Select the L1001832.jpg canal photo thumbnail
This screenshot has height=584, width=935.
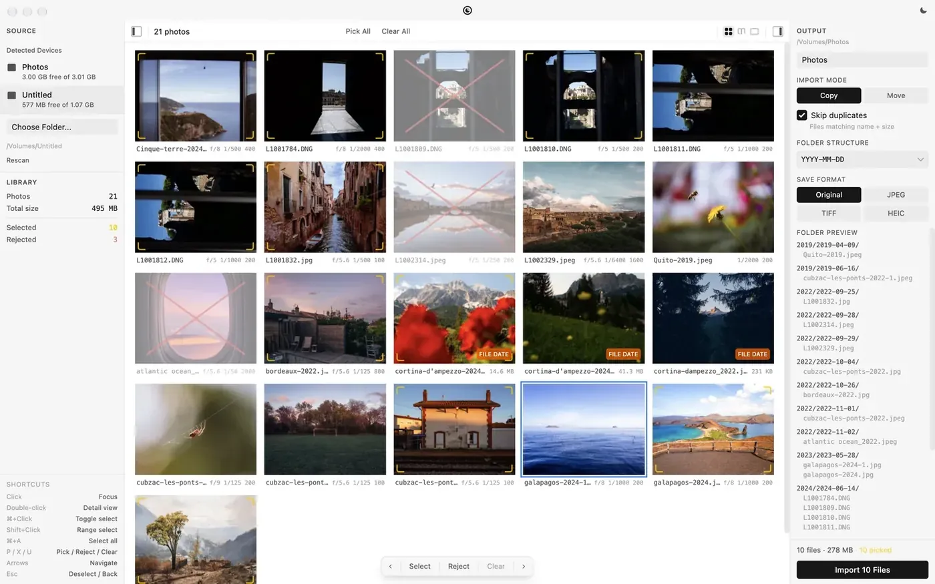[x=325, y=207]
